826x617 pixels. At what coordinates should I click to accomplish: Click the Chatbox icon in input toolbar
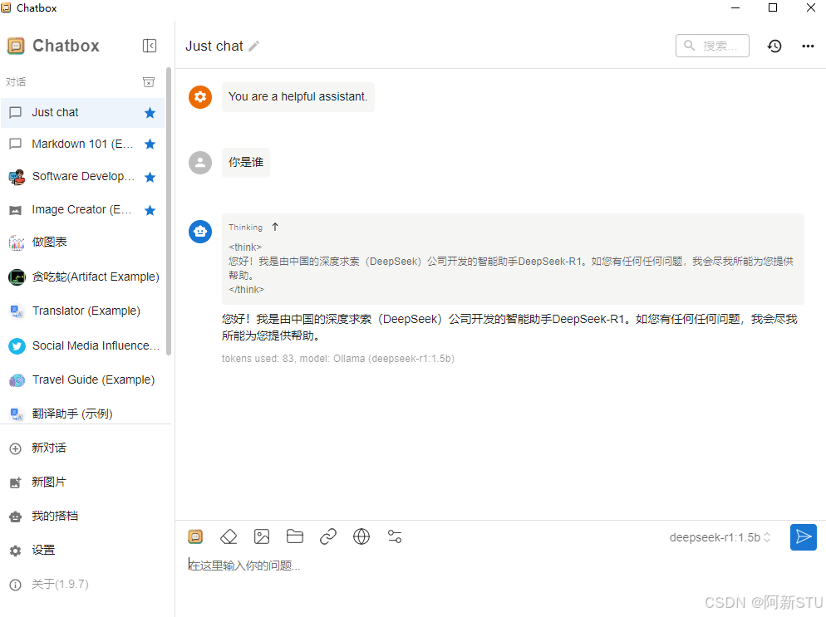pyautogui.click(x=195, y=536)
